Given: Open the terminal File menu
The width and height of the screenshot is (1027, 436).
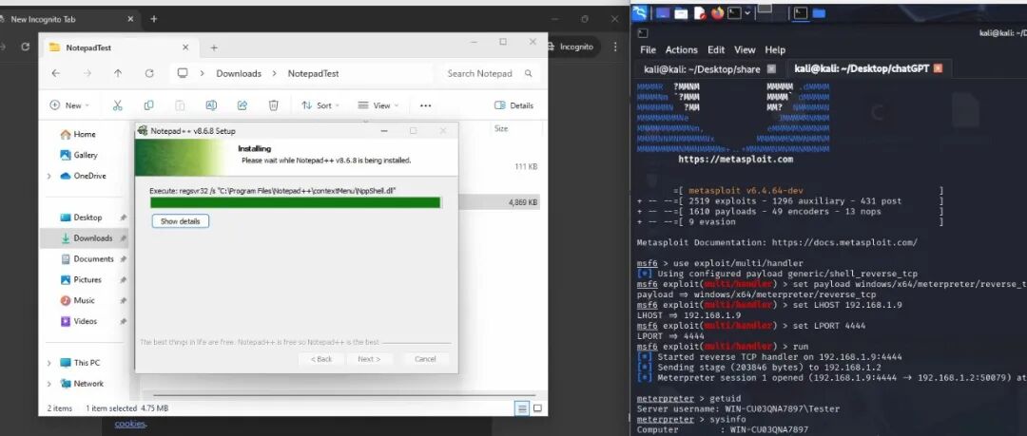Looking at the screenshot, I should click(x=648, y=49).
